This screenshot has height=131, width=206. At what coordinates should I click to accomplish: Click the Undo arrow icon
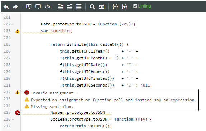(x=6, y=7)
